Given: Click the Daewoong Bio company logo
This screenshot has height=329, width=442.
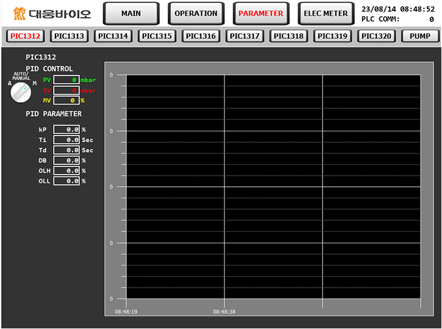Looking at the screenshot, I should pyautogui.click(x=52, y=13).
